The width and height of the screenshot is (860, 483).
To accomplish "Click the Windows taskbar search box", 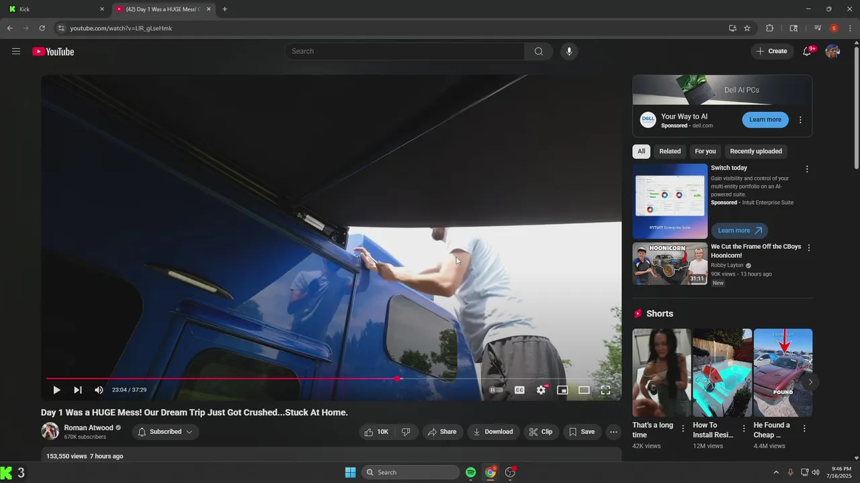I will pos(411,472).
